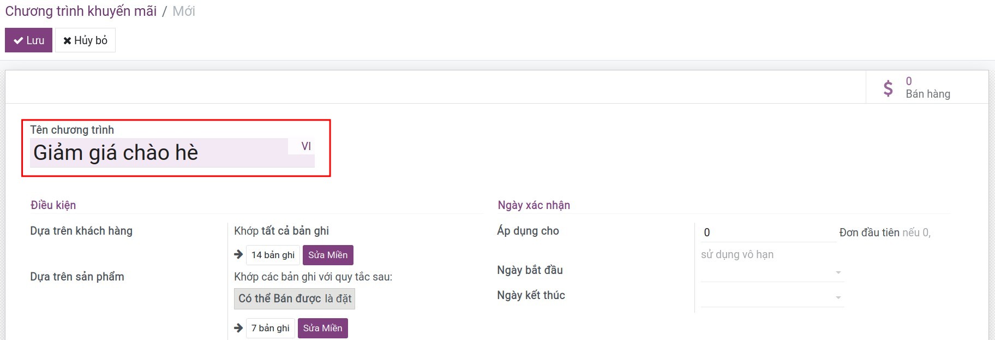Click arrow icon beside 14 bản ghi

click(x=238, y=254)
